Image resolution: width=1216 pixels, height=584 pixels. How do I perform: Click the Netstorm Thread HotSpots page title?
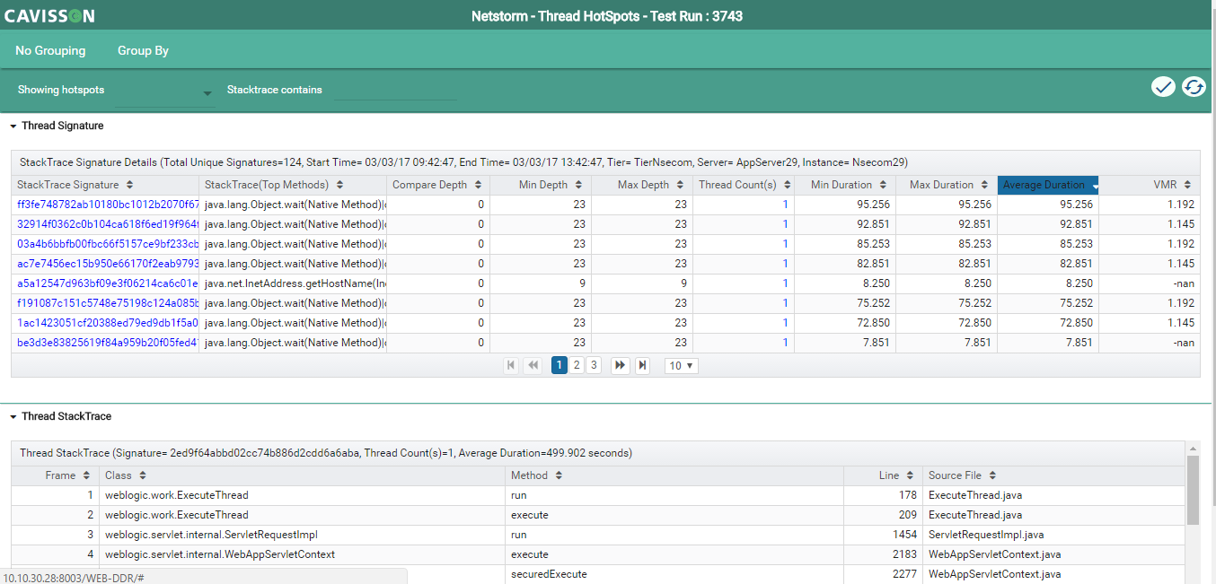(607, 16)
